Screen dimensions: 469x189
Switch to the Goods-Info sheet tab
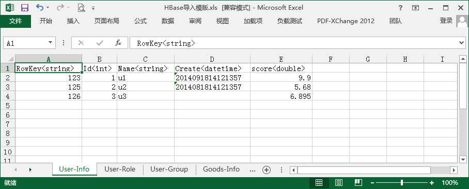click(x=222, y=169)
